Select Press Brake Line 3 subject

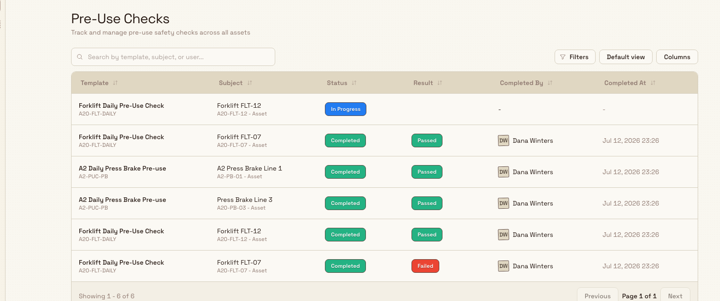point(245,200)
